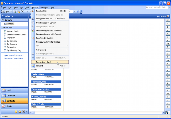This screenshot has width=171, height=119.
Task: Jump to contacts under letters lm
Action: pos(168,60)
